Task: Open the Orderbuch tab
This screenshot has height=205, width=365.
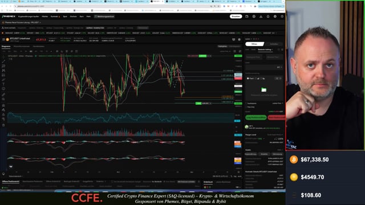Action: (x=208, y=182)
